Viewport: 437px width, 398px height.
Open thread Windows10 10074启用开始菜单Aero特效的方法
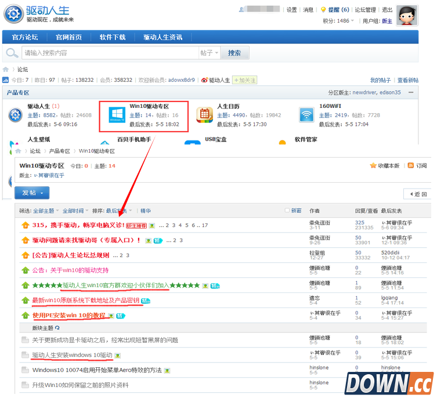point(97,370)
